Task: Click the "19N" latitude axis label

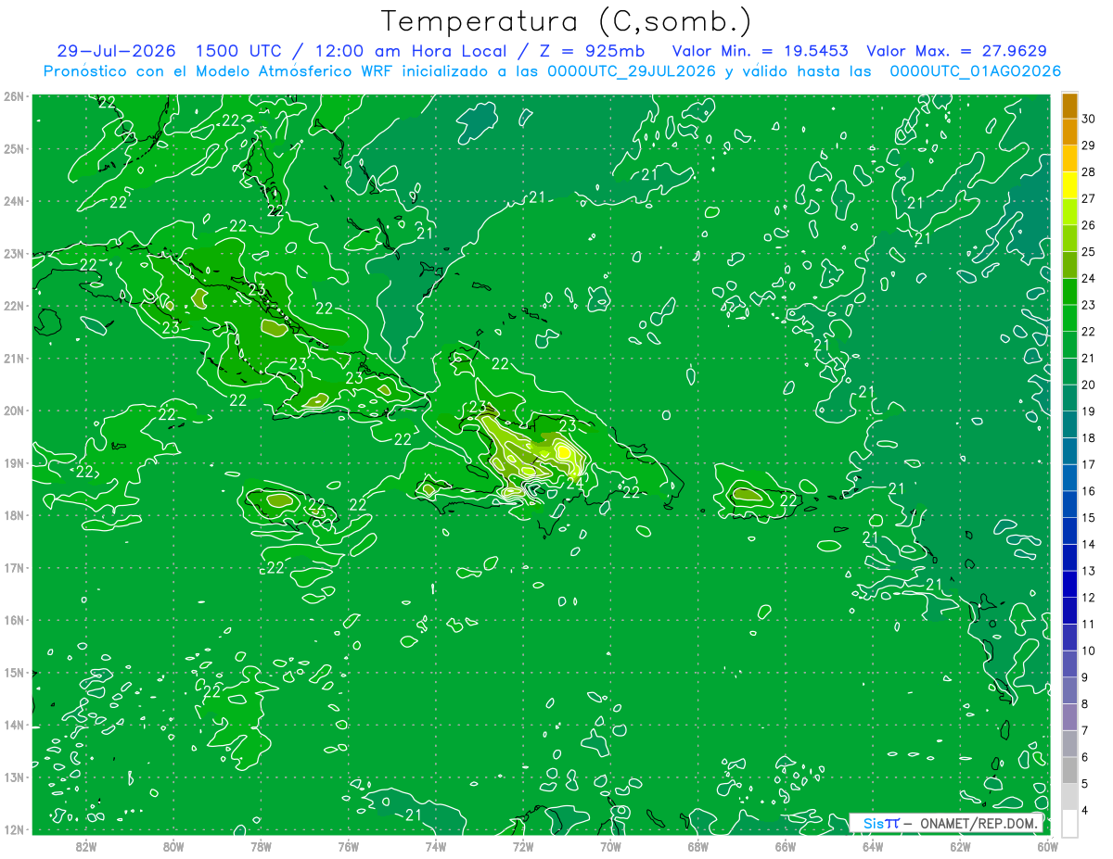Action: [x=13, y=462]
